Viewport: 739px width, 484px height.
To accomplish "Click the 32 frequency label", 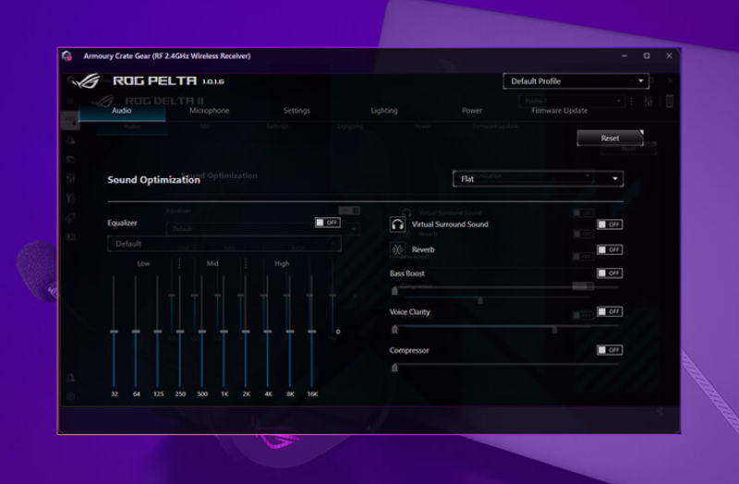I will (x=115, y=394).
